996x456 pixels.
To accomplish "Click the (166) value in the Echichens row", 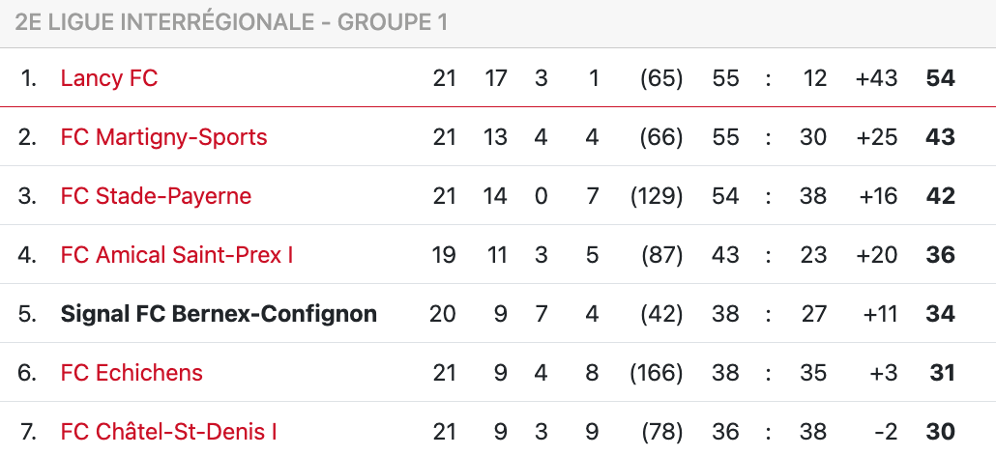I will (657, 373).
